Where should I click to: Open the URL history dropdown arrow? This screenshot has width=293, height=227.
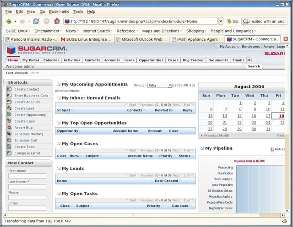(x=221, y=21)
